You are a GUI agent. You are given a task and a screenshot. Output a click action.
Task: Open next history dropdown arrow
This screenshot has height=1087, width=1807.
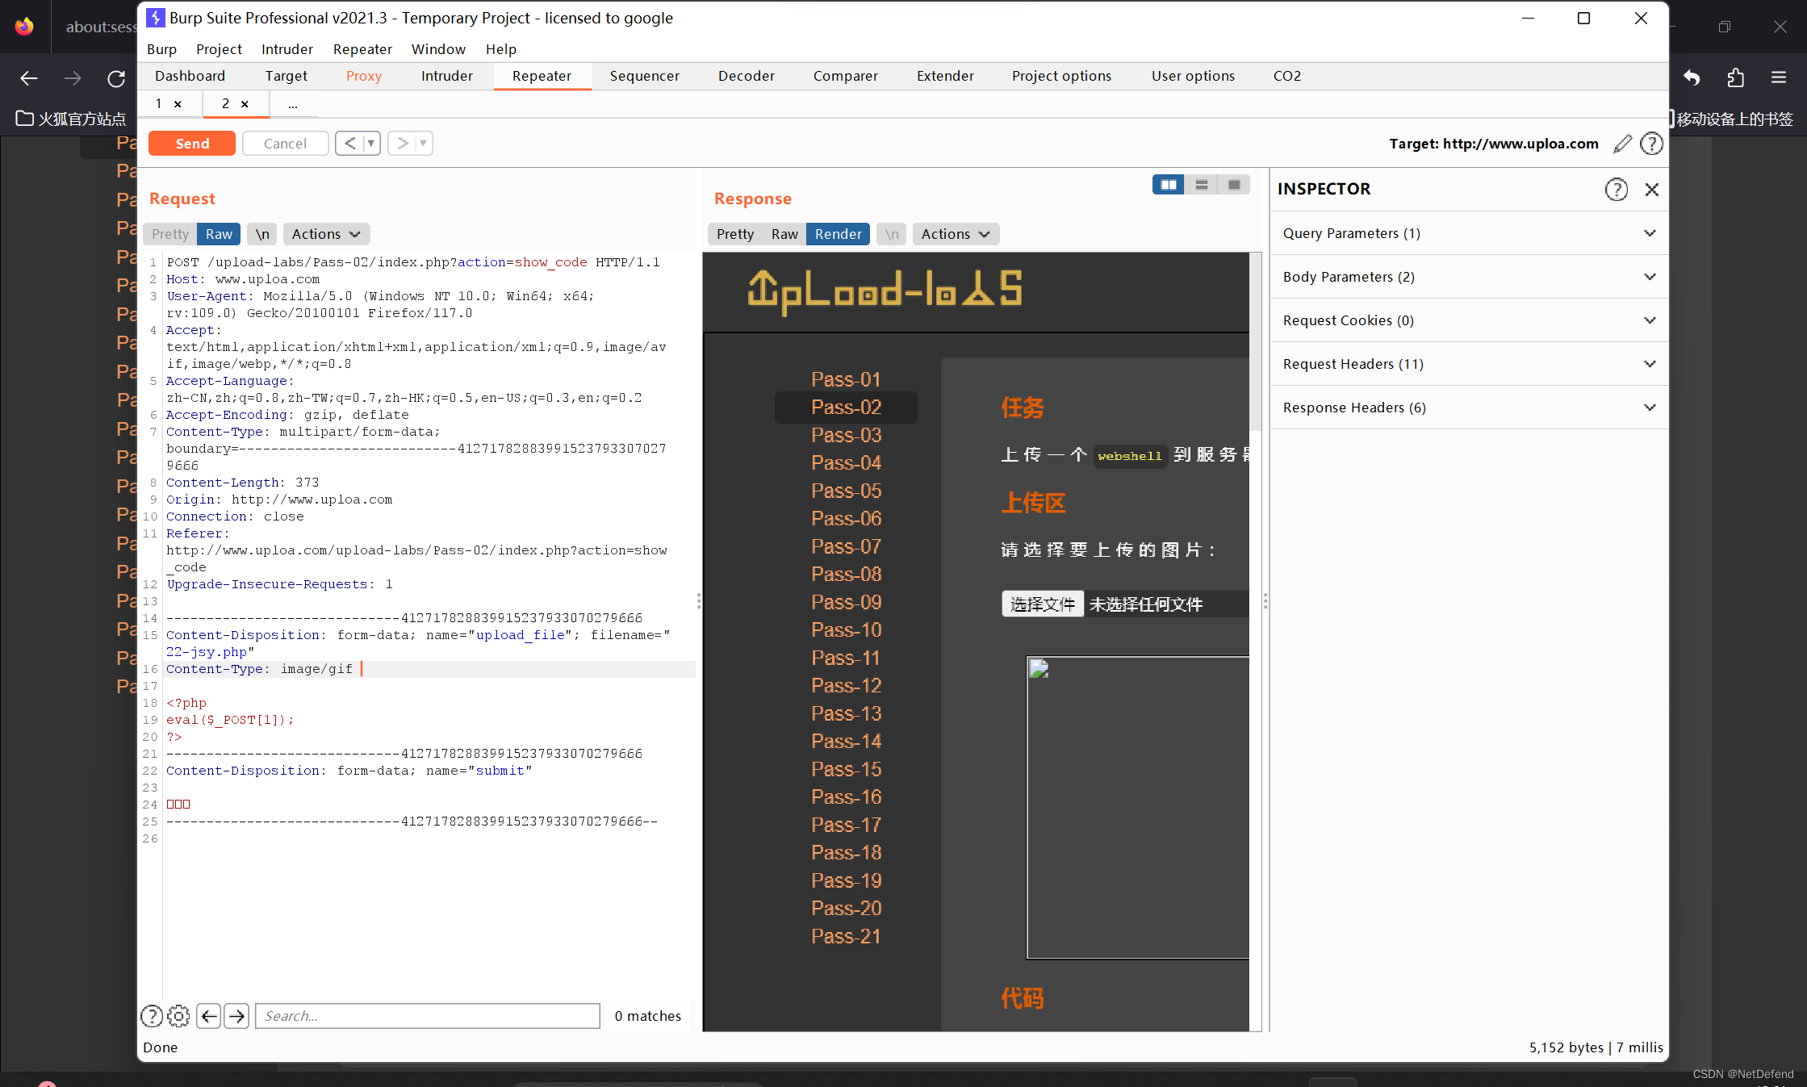(424, 143)
